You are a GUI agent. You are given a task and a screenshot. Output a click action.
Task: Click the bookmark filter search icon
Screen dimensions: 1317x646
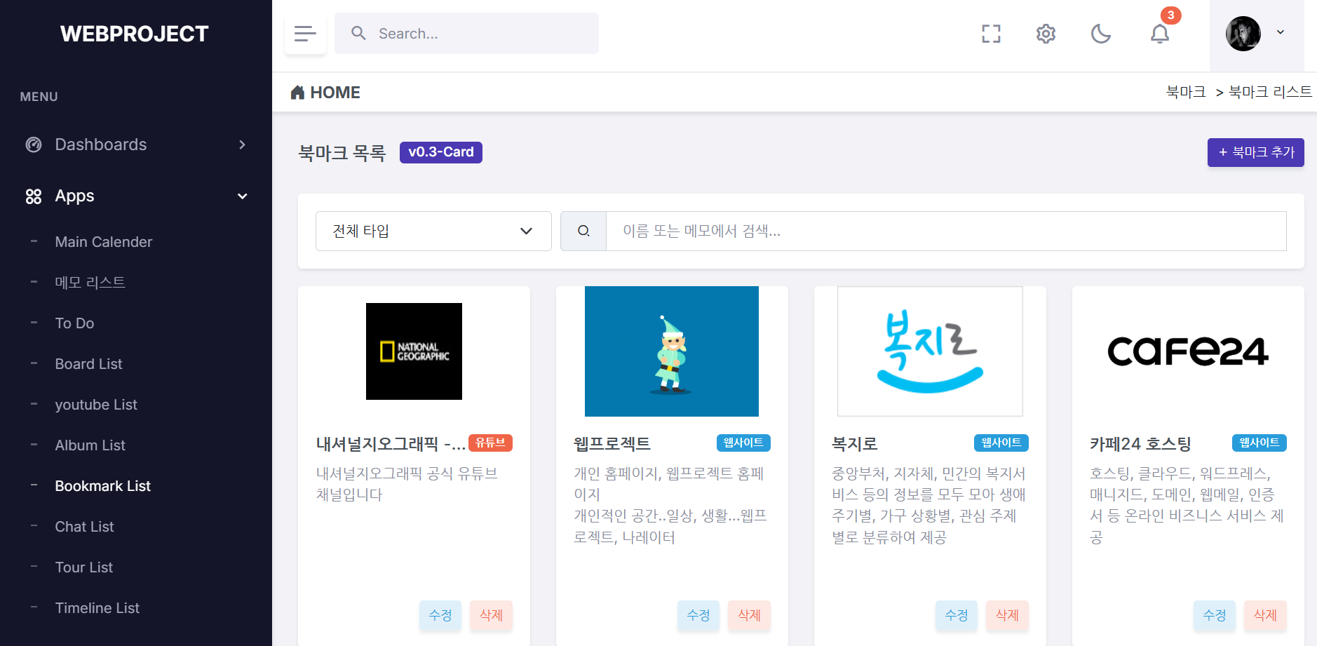(x=583, y=231)
